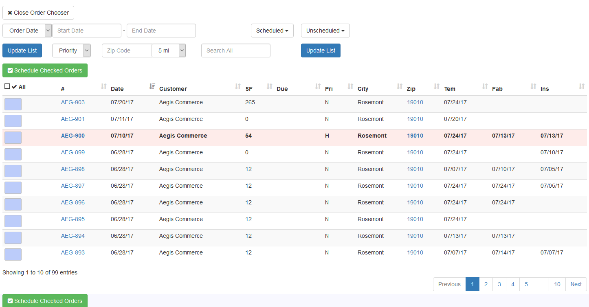Toggle the checkbox for order AEG-903

(13, 104)
